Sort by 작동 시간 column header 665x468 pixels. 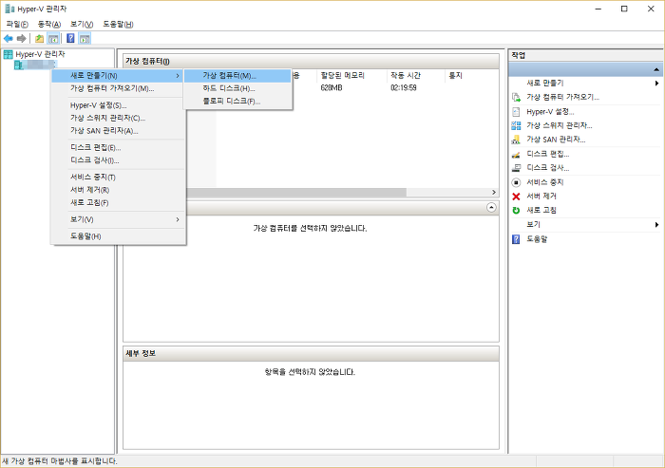416,75
